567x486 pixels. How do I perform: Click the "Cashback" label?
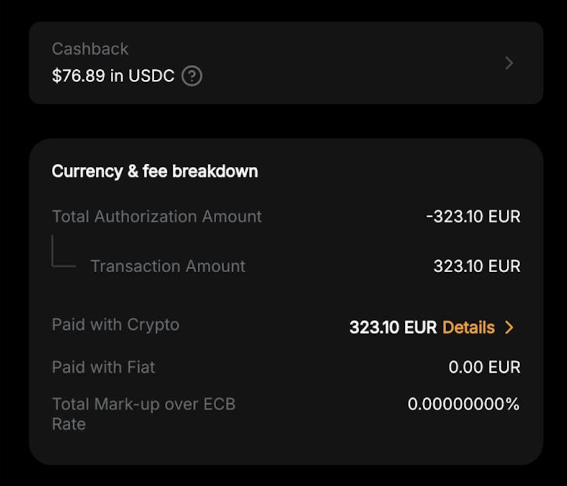(x=90, y=49)
